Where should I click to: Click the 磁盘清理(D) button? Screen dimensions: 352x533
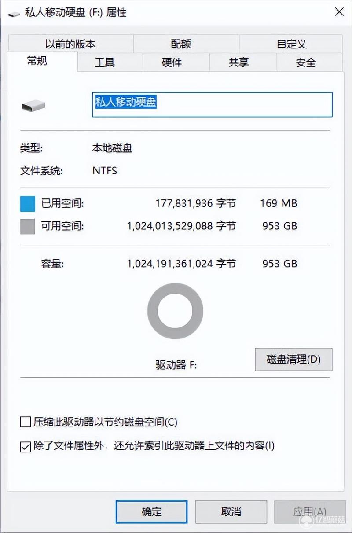(x=293, y=360)
